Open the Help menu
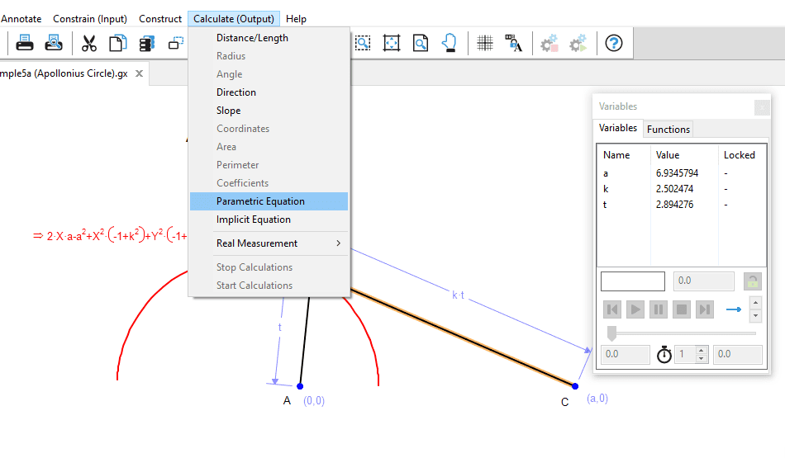Screen dimensions: 785x458 [296, 19]
